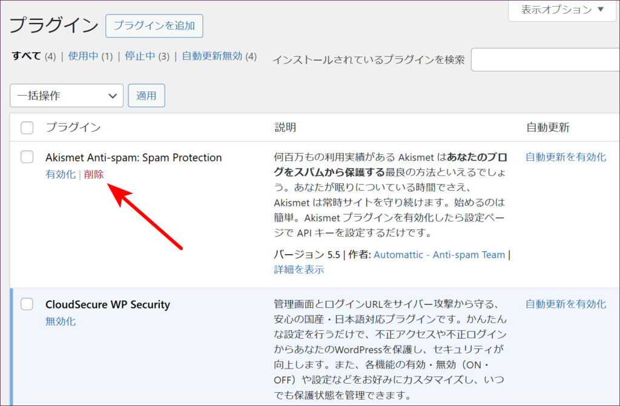This screenshot has height=406, width=620.
Task: Expand the 一括操作 bulk actions dropdown
Action: tap(67, 96)
